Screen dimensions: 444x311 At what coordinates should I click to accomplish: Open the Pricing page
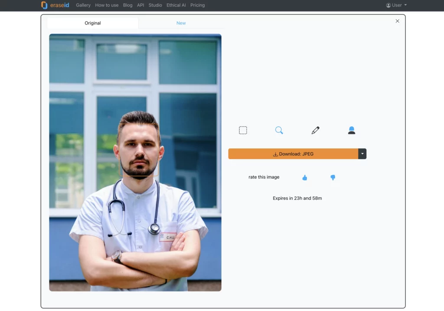(198, 5)
